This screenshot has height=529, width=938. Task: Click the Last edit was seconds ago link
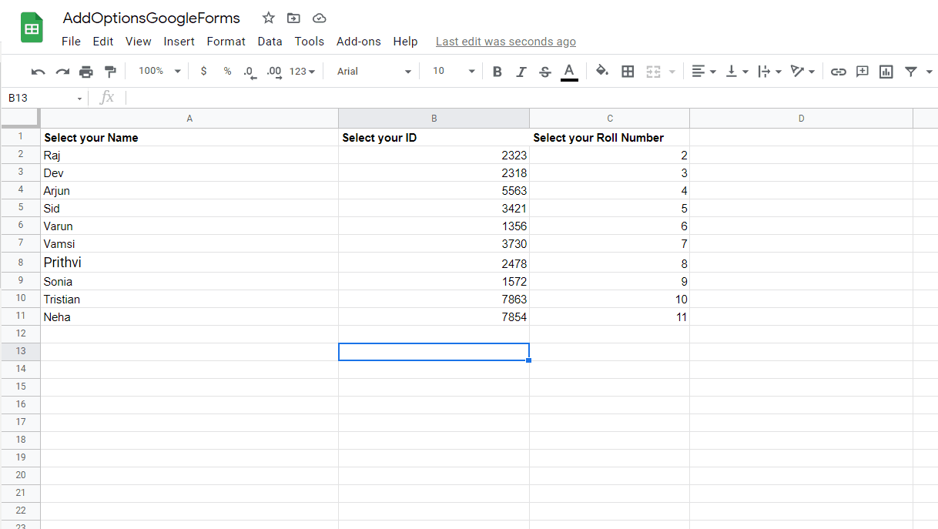506,42
